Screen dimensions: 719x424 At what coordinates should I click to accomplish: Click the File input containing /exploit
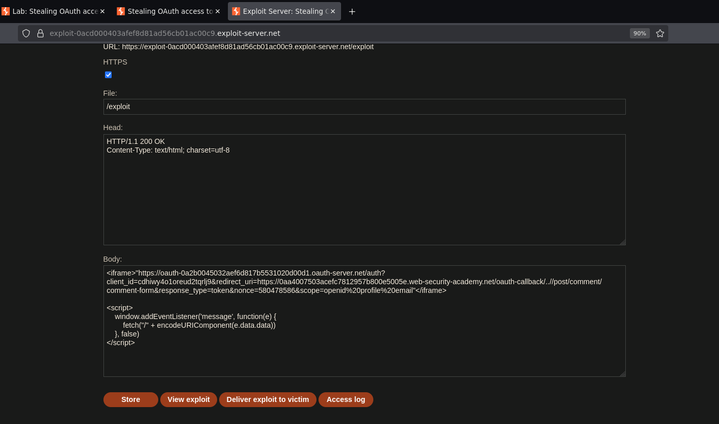pyautogui.click(x=364, y=107)
